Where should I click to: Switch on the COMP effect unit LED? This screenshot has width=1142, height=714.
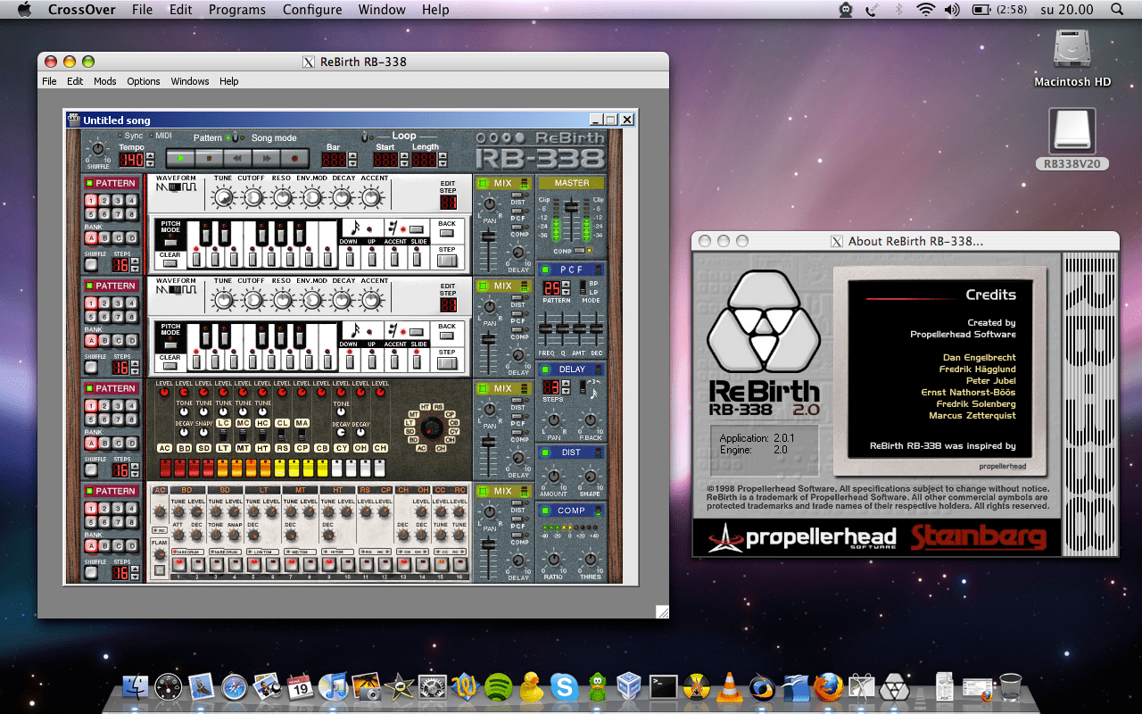tap(544, 511)
